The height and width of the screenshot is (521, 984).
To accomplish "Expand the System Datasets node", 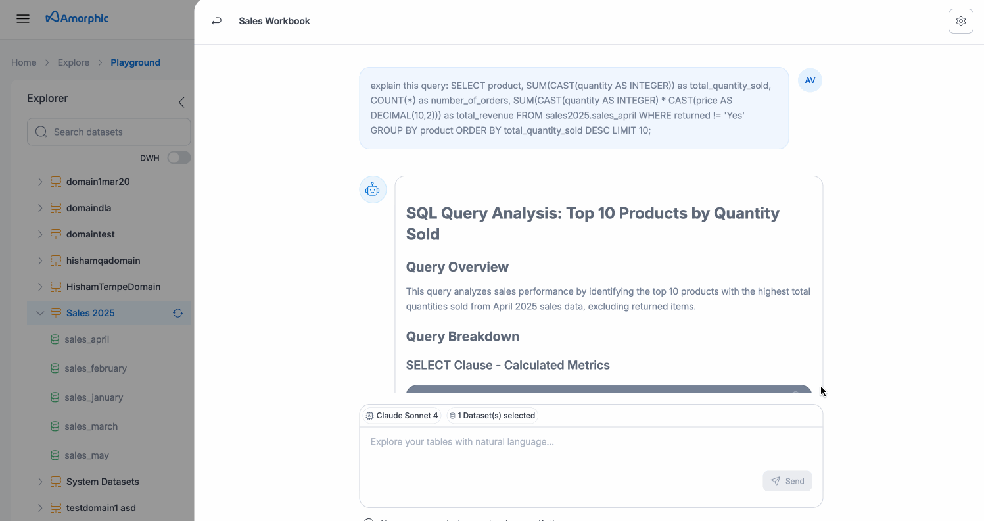I will point(40,482).
